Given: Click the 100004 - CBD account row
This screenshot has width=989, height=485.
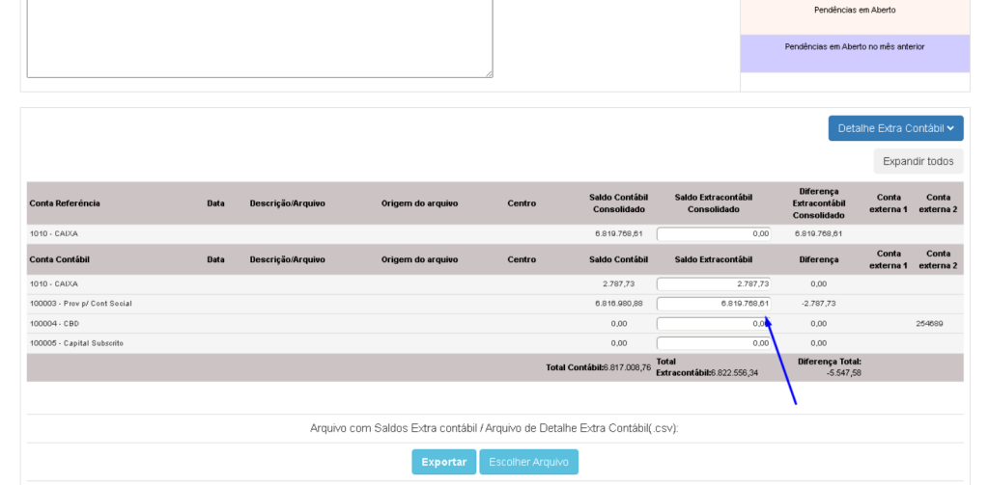Looking at the screenshot, I should [x=54, y=324].
